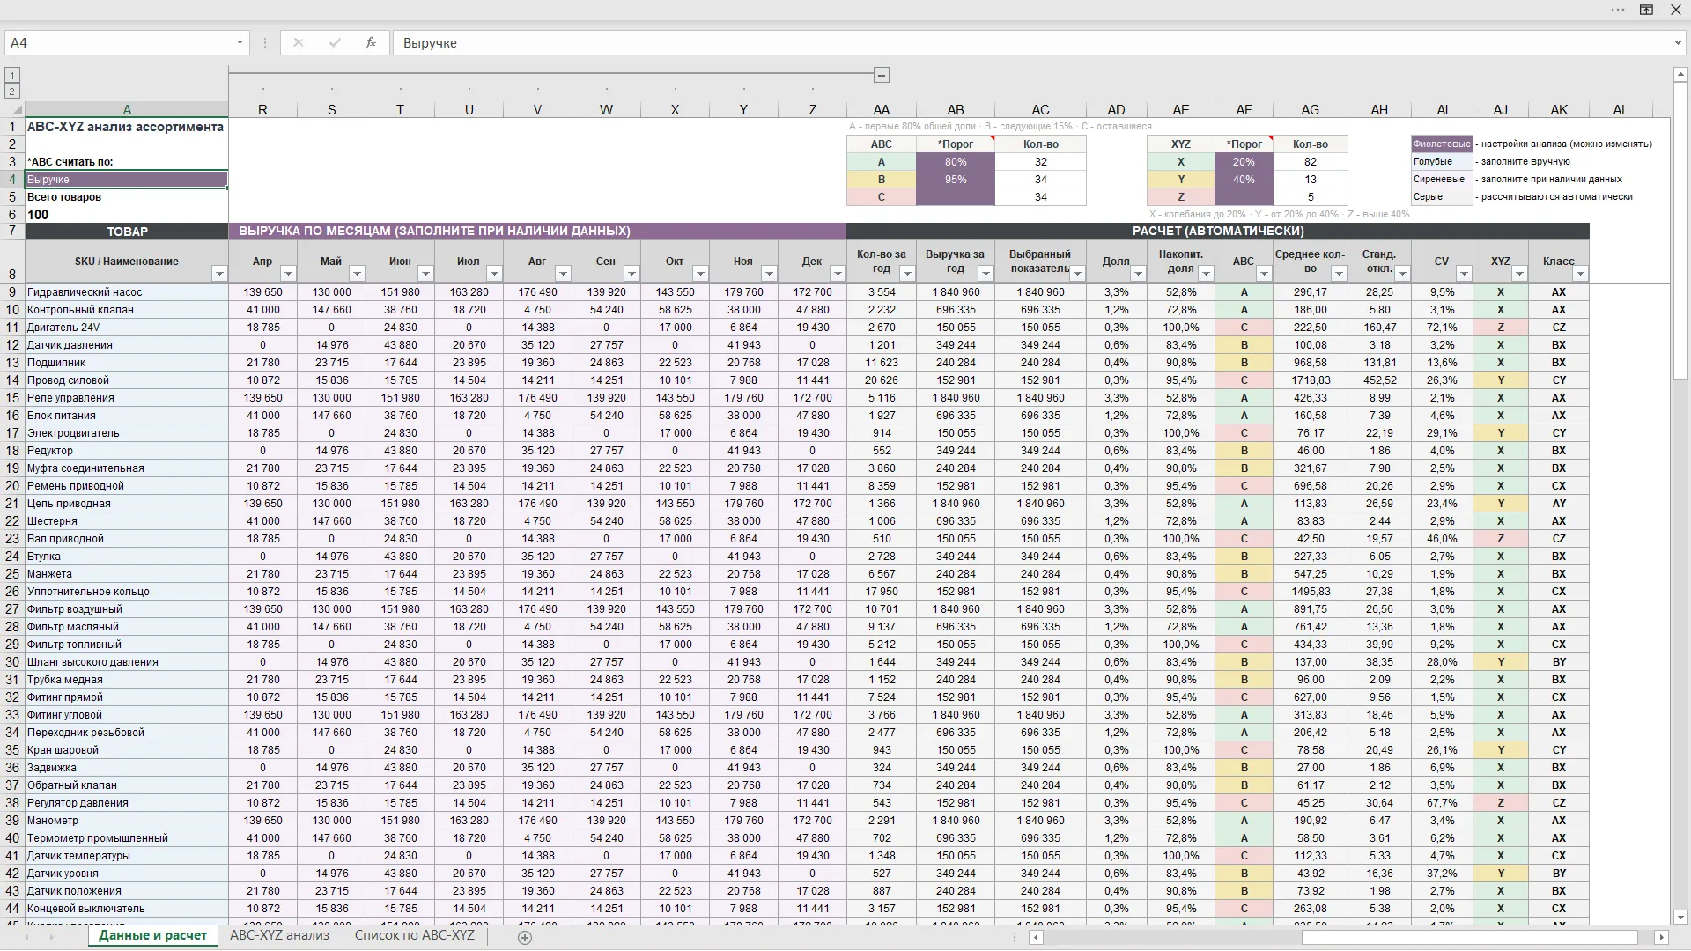The width and height of the screenshot is (1691, 951).
Task: Open the Апр column filter dropdown
Action: (x=288, y=274)
